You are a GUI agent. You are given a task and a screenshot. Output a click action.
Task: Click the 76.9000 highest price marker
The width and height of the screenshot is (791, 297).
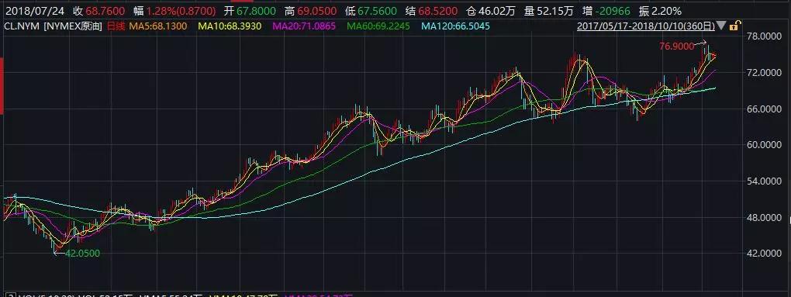[x=676, y=46]
